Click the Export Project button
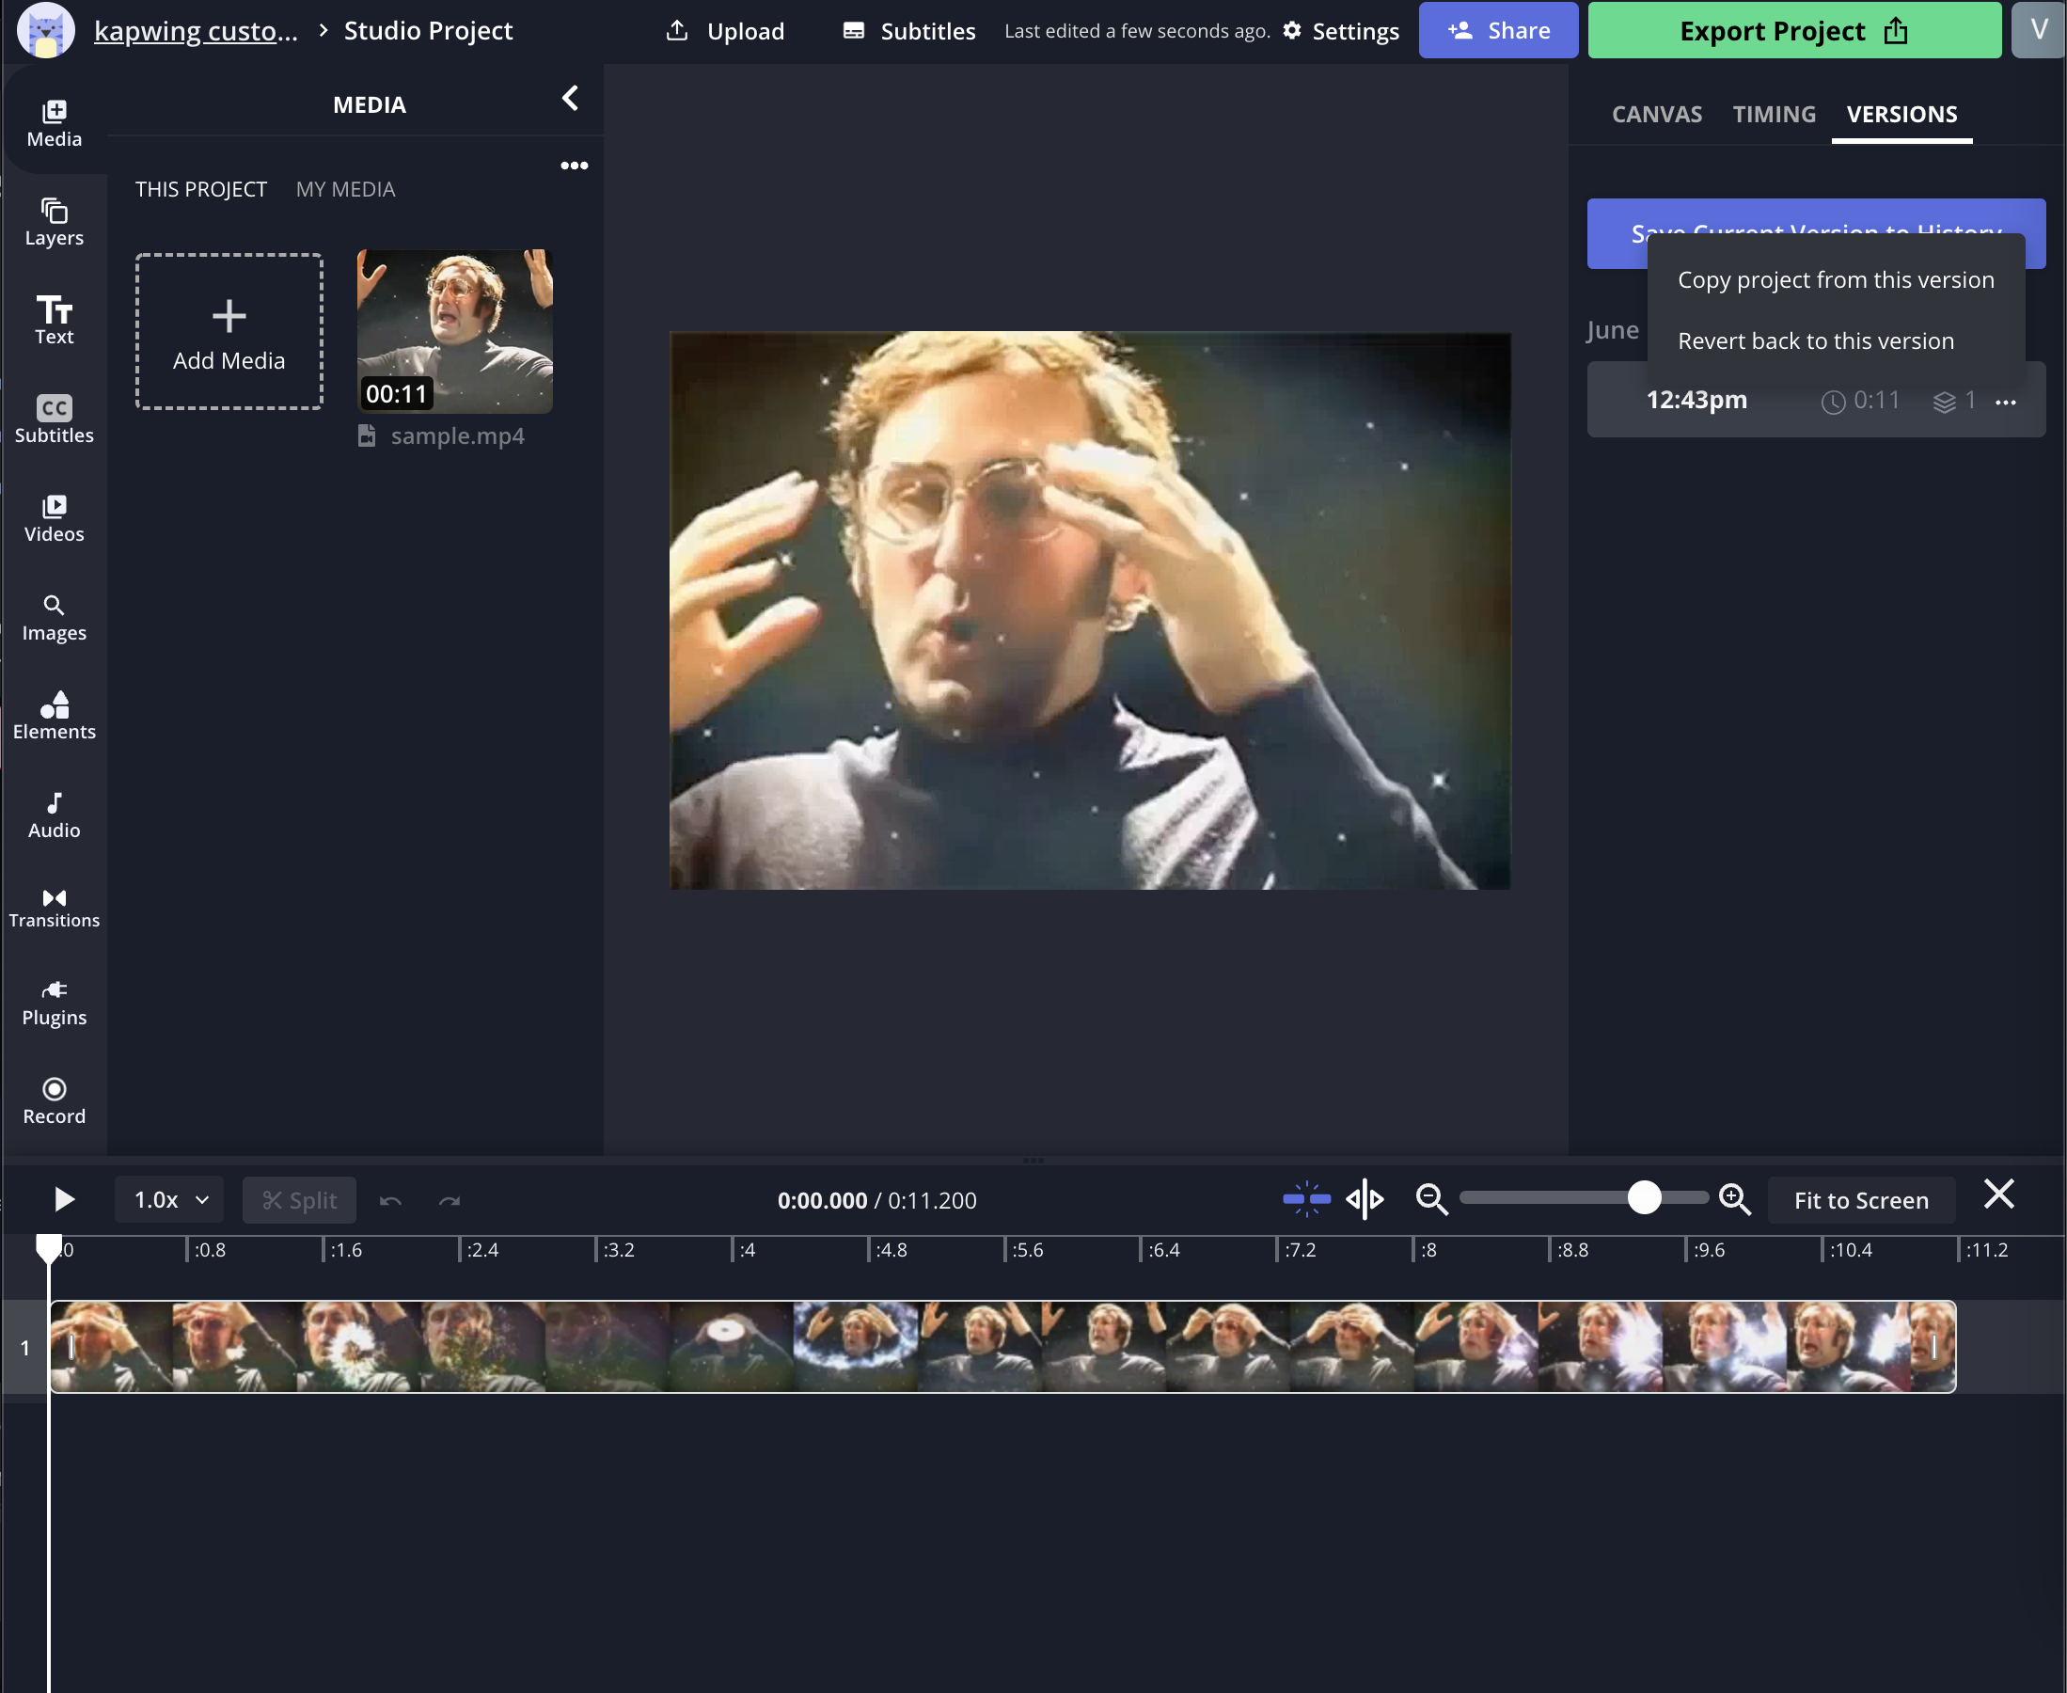The image size is (2067, 1693). [1793, 31]
